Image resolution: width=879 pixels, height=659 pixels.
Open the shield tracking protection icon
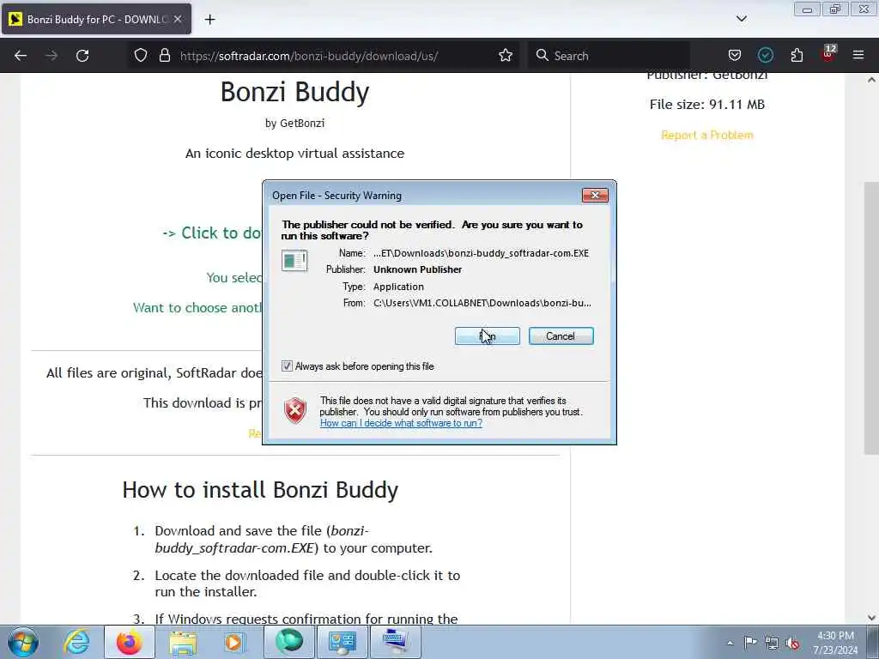click(x=141, y=56)
